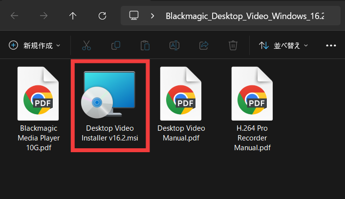The image size is (345, 199).
Task: Click the "Blackmagic Media Player 10G.pdf" file name
Action: coord(39,138)
